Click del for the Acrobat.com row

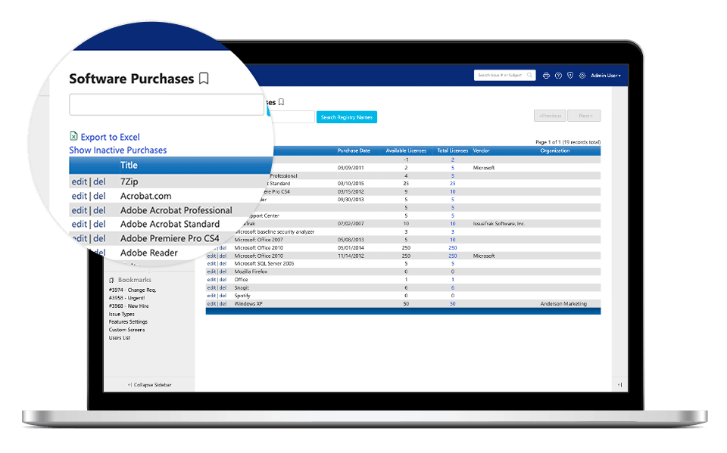[x=99, y=196]
